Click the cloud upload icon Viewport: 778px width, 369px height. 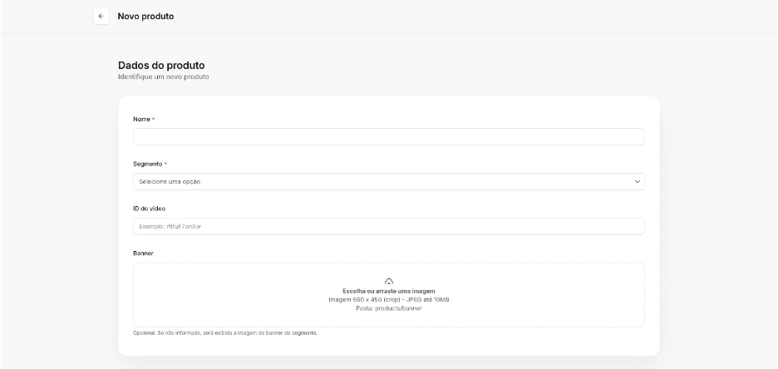click(x=389, y=281)
